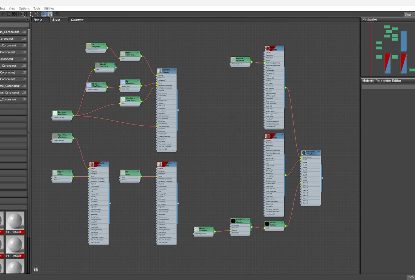
Task: Click the Siger view name field at top right
Action: (x=409, y=15)
